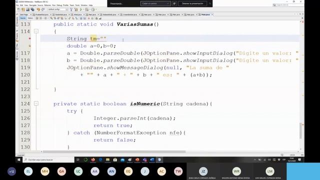The height and width of the screenshot is (180, 320).
Task: Click the Stop Macro Recording icon
Action: coord(92,18)
